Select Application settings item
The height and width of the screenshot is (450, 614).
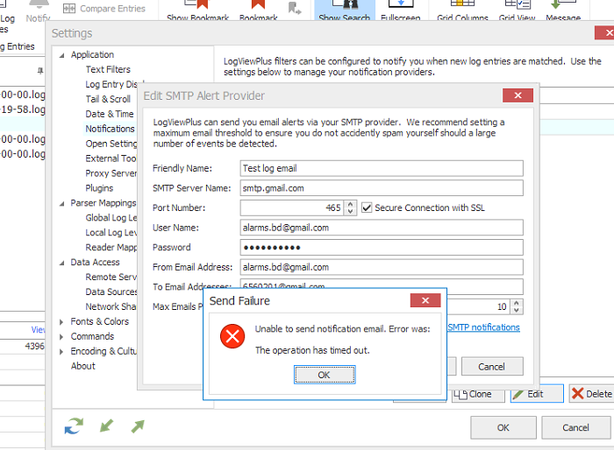click(x=92, y=55)
